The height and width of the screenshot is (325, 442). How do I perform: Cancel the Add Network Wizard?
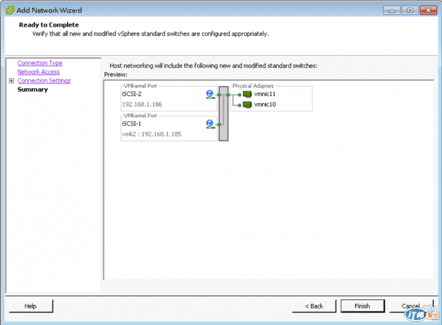pos(411,306)
